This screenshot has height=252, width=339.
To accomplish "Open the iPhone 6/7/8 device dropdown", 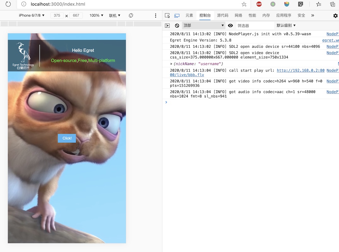I will (x=31, y=15).
